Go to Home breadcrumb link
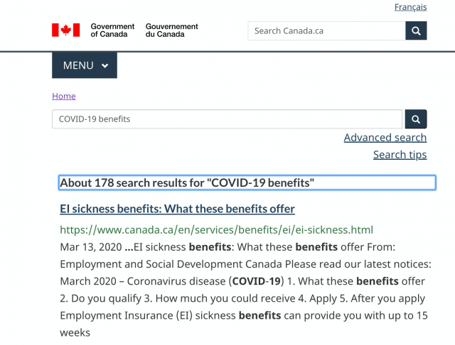Screen dimensions: 455x345 click(x=64, y=96)
